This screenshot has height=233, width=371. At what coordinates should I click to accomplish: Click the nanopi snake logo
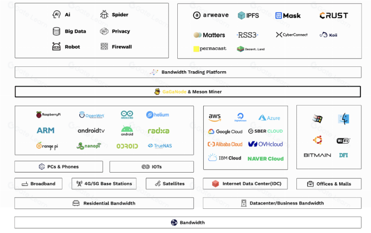[89, 146]
